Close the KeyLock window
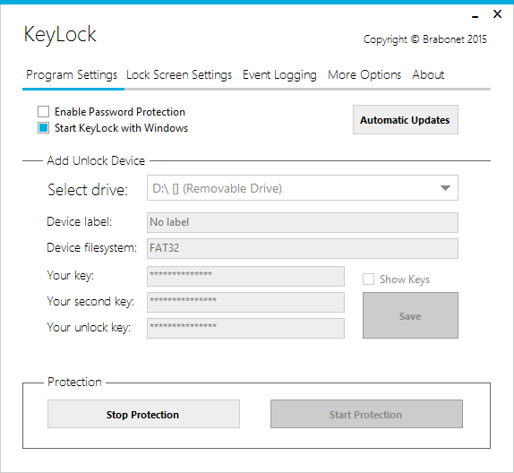Screen dimensions: 514x473 497,14
